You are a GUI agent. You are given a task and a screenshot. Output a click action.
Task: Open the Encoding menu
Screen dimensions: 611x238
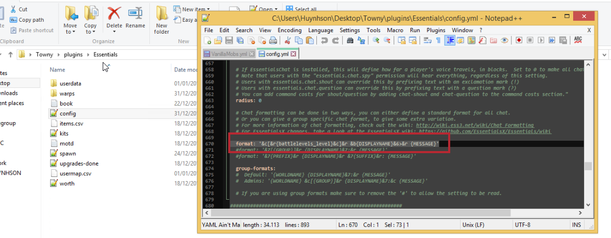click(x=289, y=30)
